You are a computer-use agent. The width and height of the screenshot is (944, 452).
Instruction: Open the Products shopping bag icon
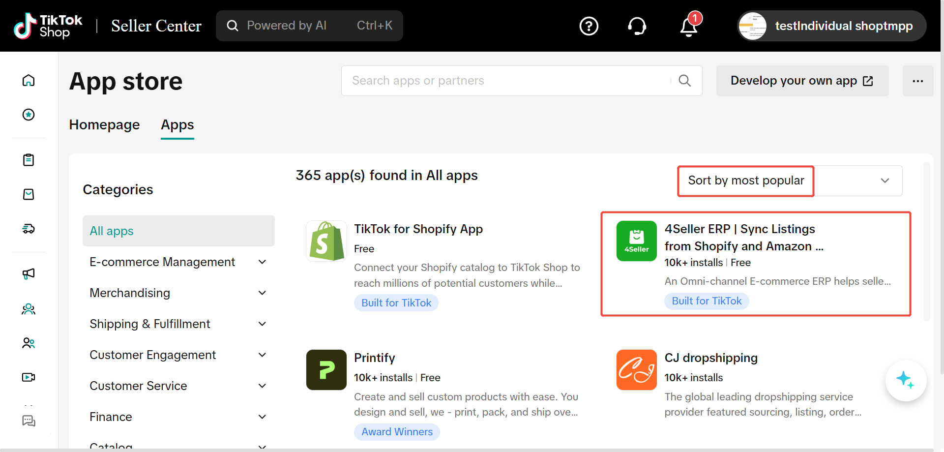(29, 194)
